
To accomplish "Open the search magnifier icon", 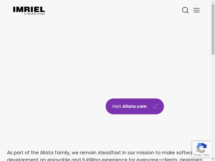I will click(x=185, y=10).
